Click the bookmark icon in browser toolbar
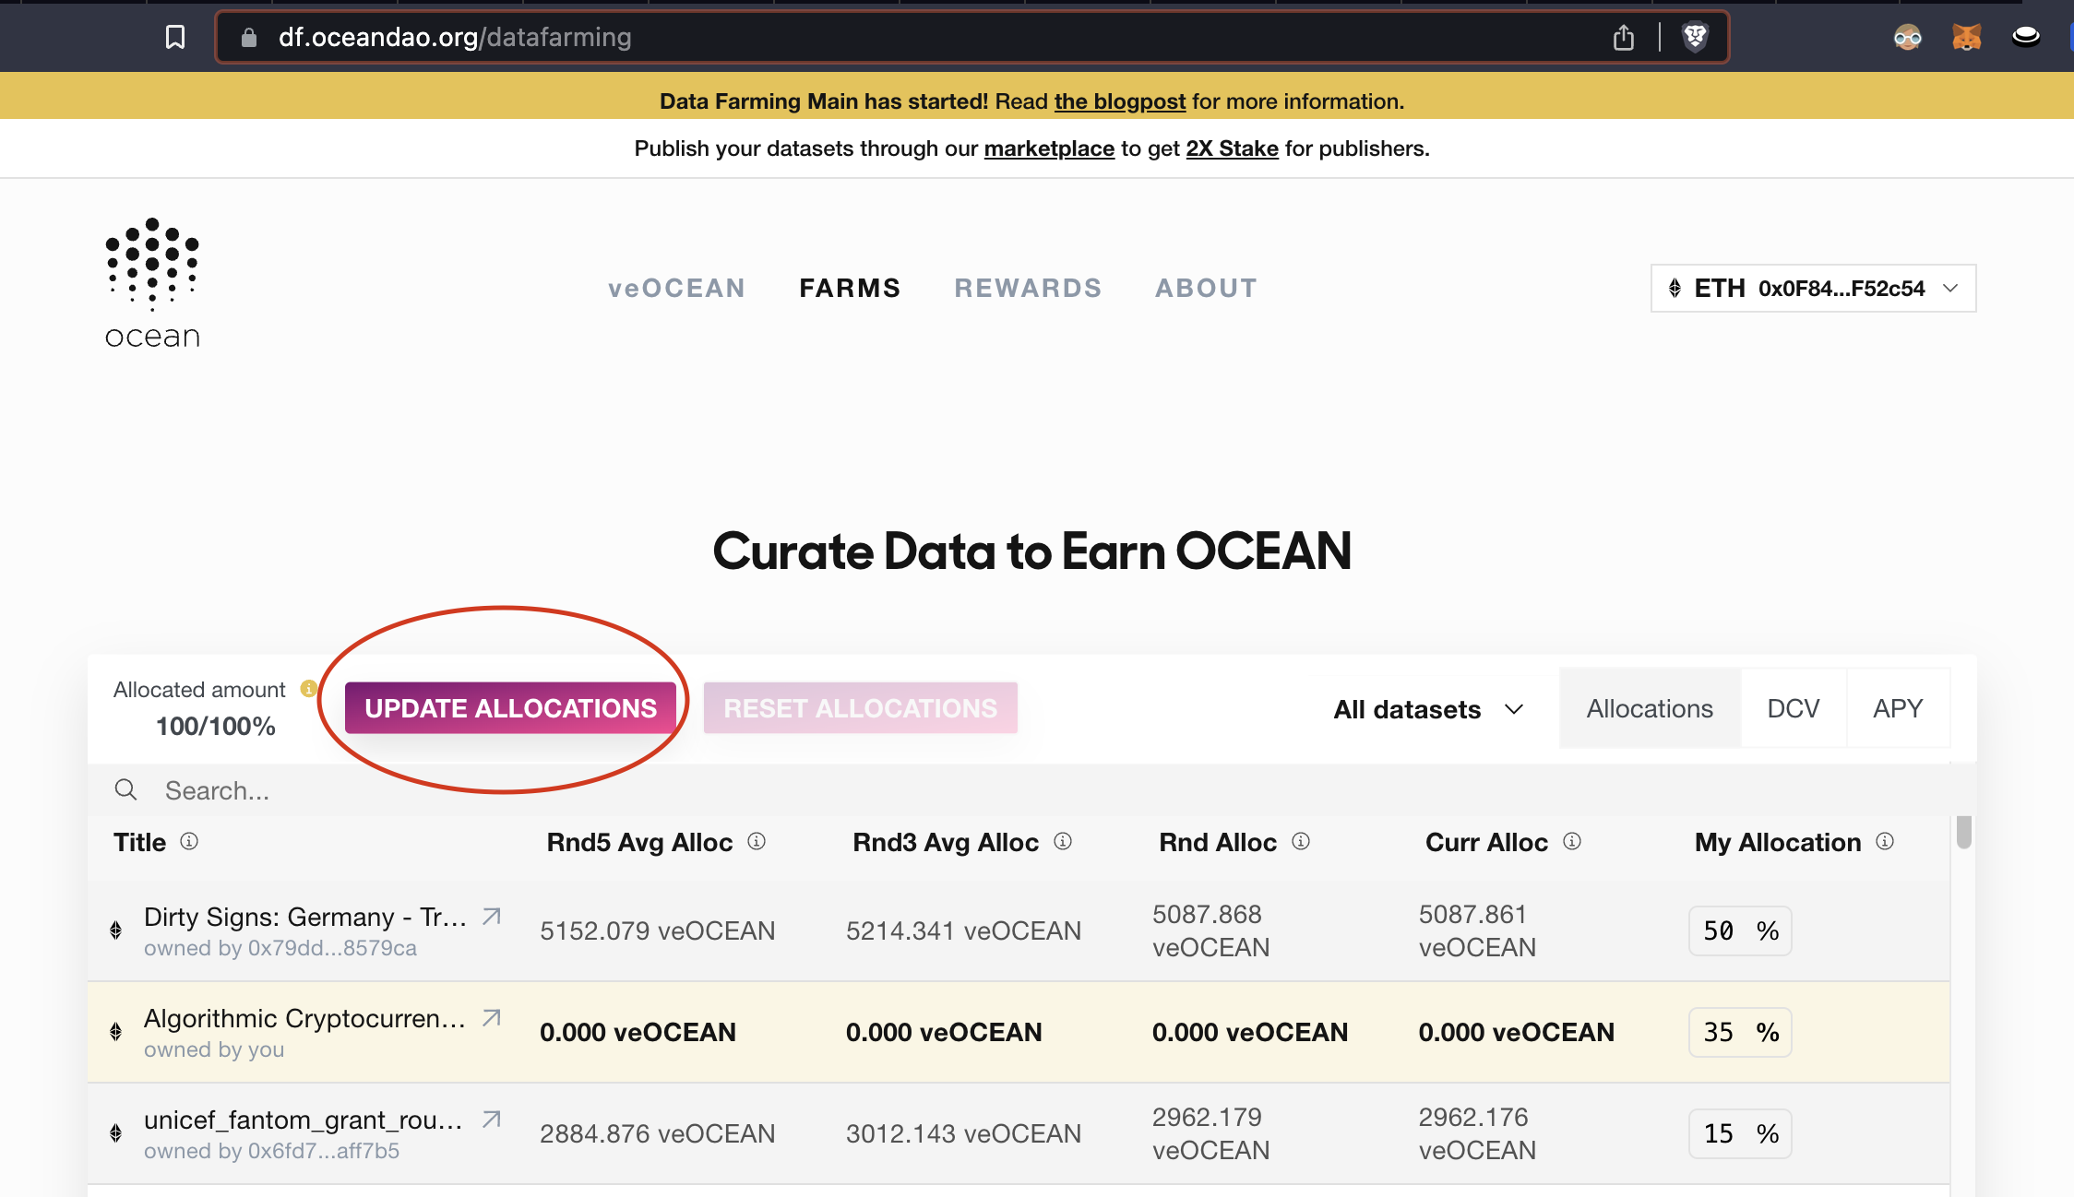2074x1197 pixels. pos(175,37)
